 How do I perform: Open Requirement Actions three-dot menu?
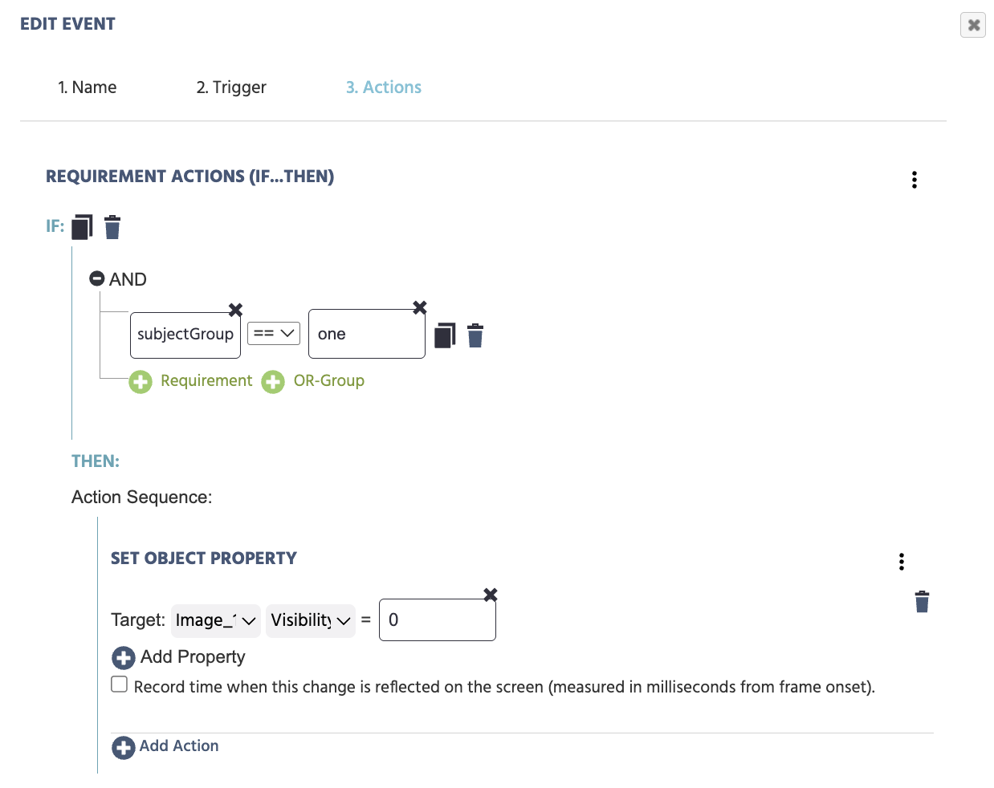point(914,180)
